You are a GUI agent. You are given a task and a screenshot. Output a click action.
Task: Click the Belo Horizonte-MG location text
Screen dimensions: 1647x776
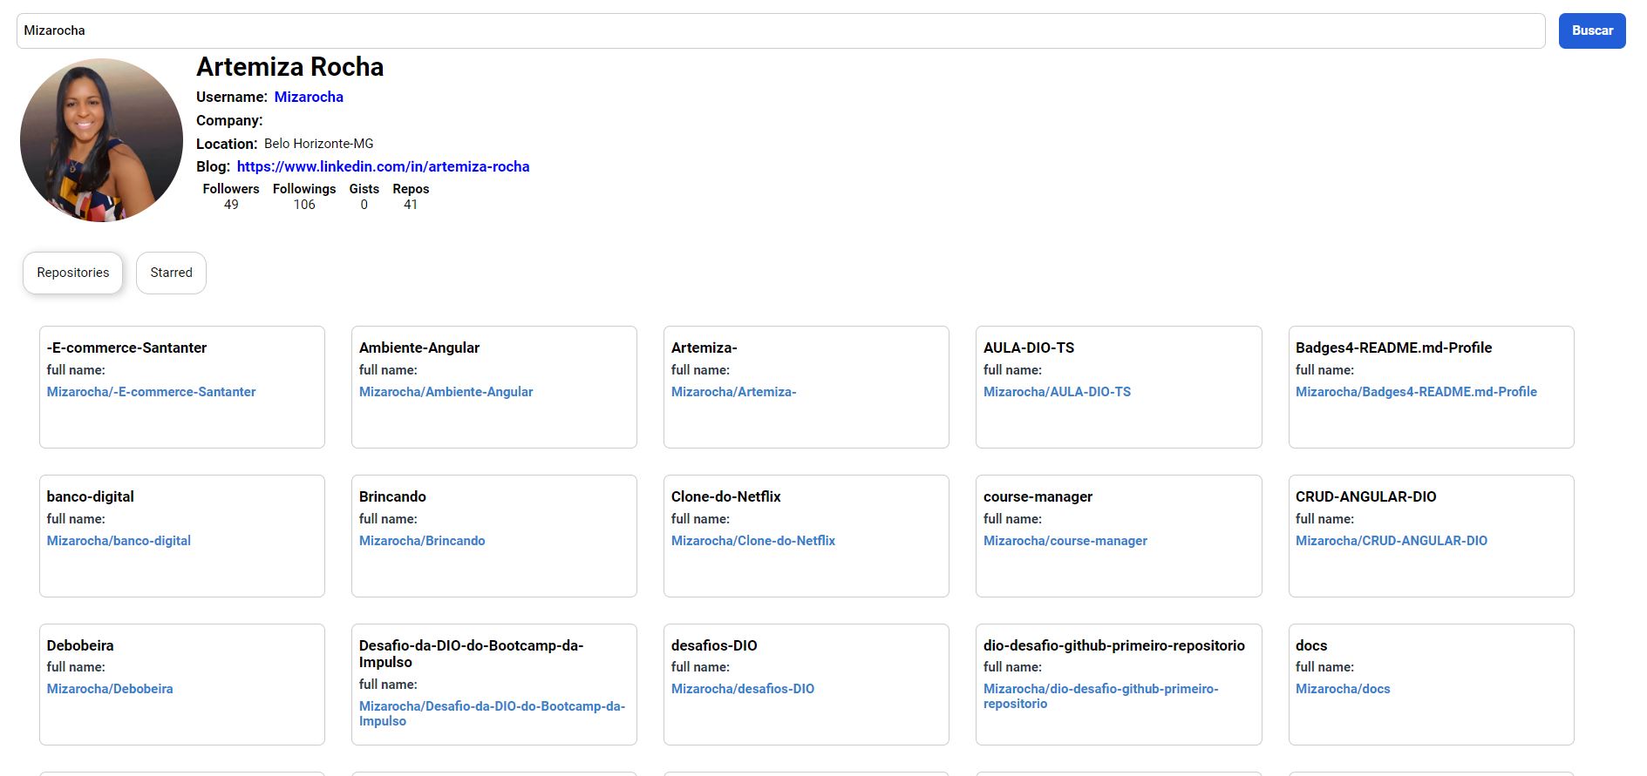click(318, 144)
